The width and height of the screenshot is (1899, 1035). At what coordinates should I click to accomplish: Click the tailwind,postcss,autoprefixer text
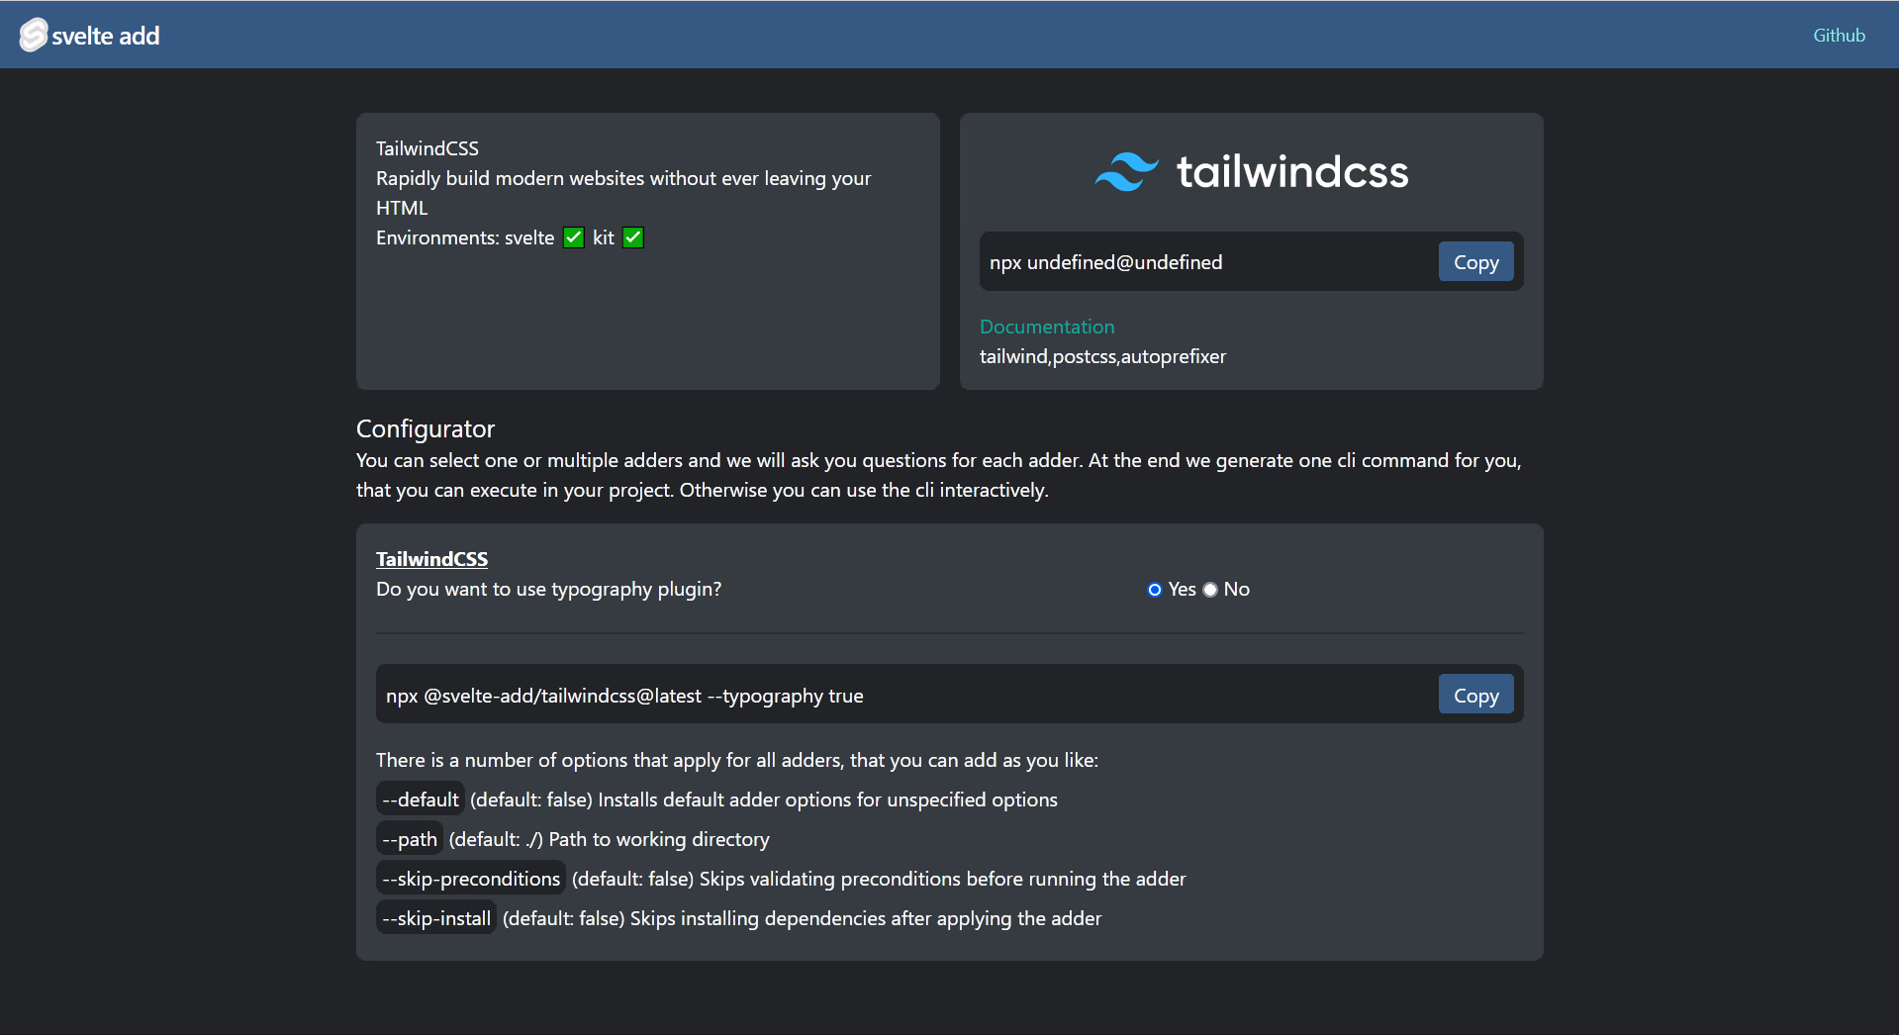point(1101,356)
